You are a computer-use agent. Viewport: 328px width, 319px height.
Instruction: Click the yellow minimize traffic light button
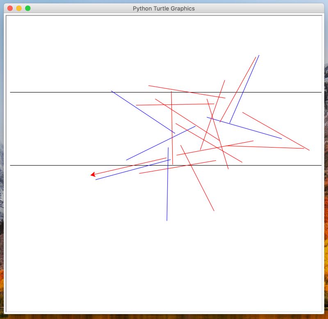18,8
